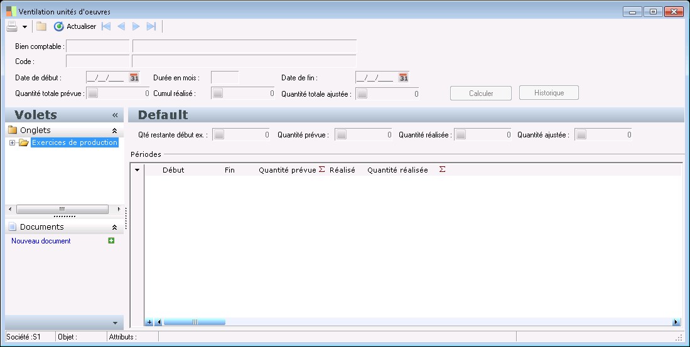The width and height of the screenshot is (690, 347).
Task: Click the Historique button
Action: [549, 93]
